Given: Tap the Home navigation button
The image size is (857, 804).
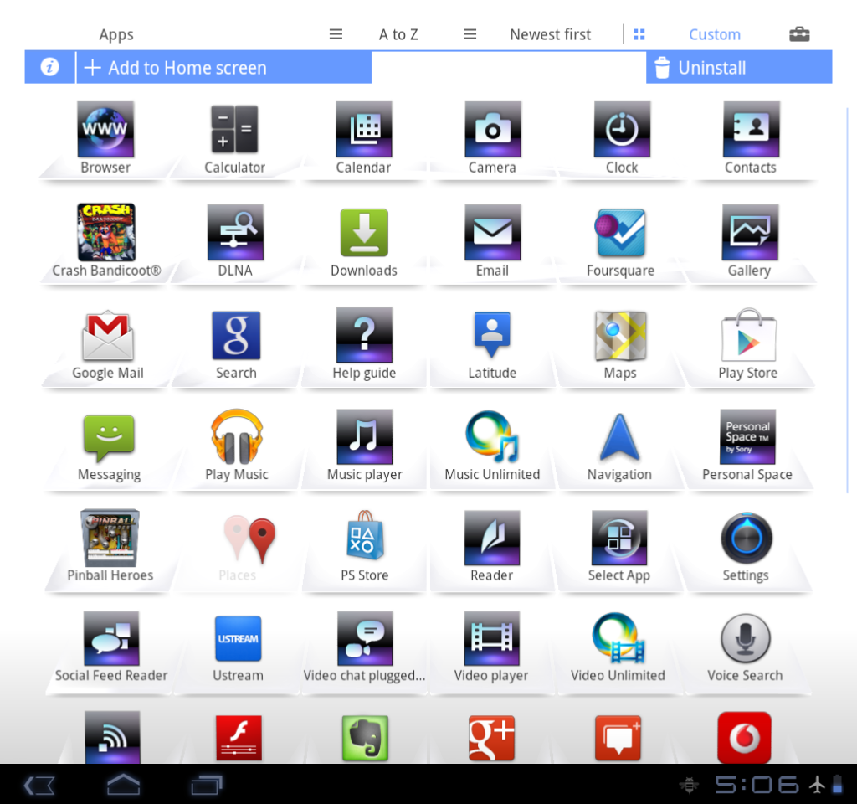Looking at the screenshot, I should (123, 784).
